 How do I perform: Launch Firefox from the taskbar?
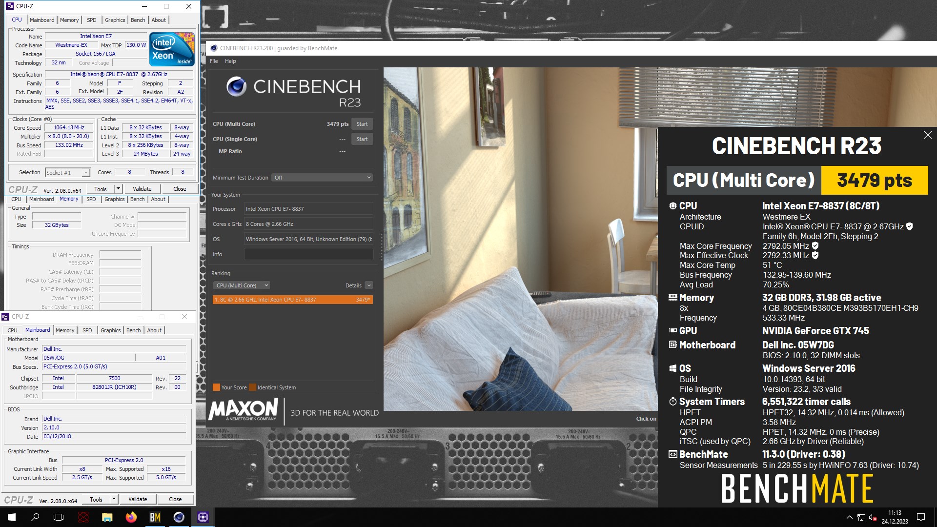(131, 517)
